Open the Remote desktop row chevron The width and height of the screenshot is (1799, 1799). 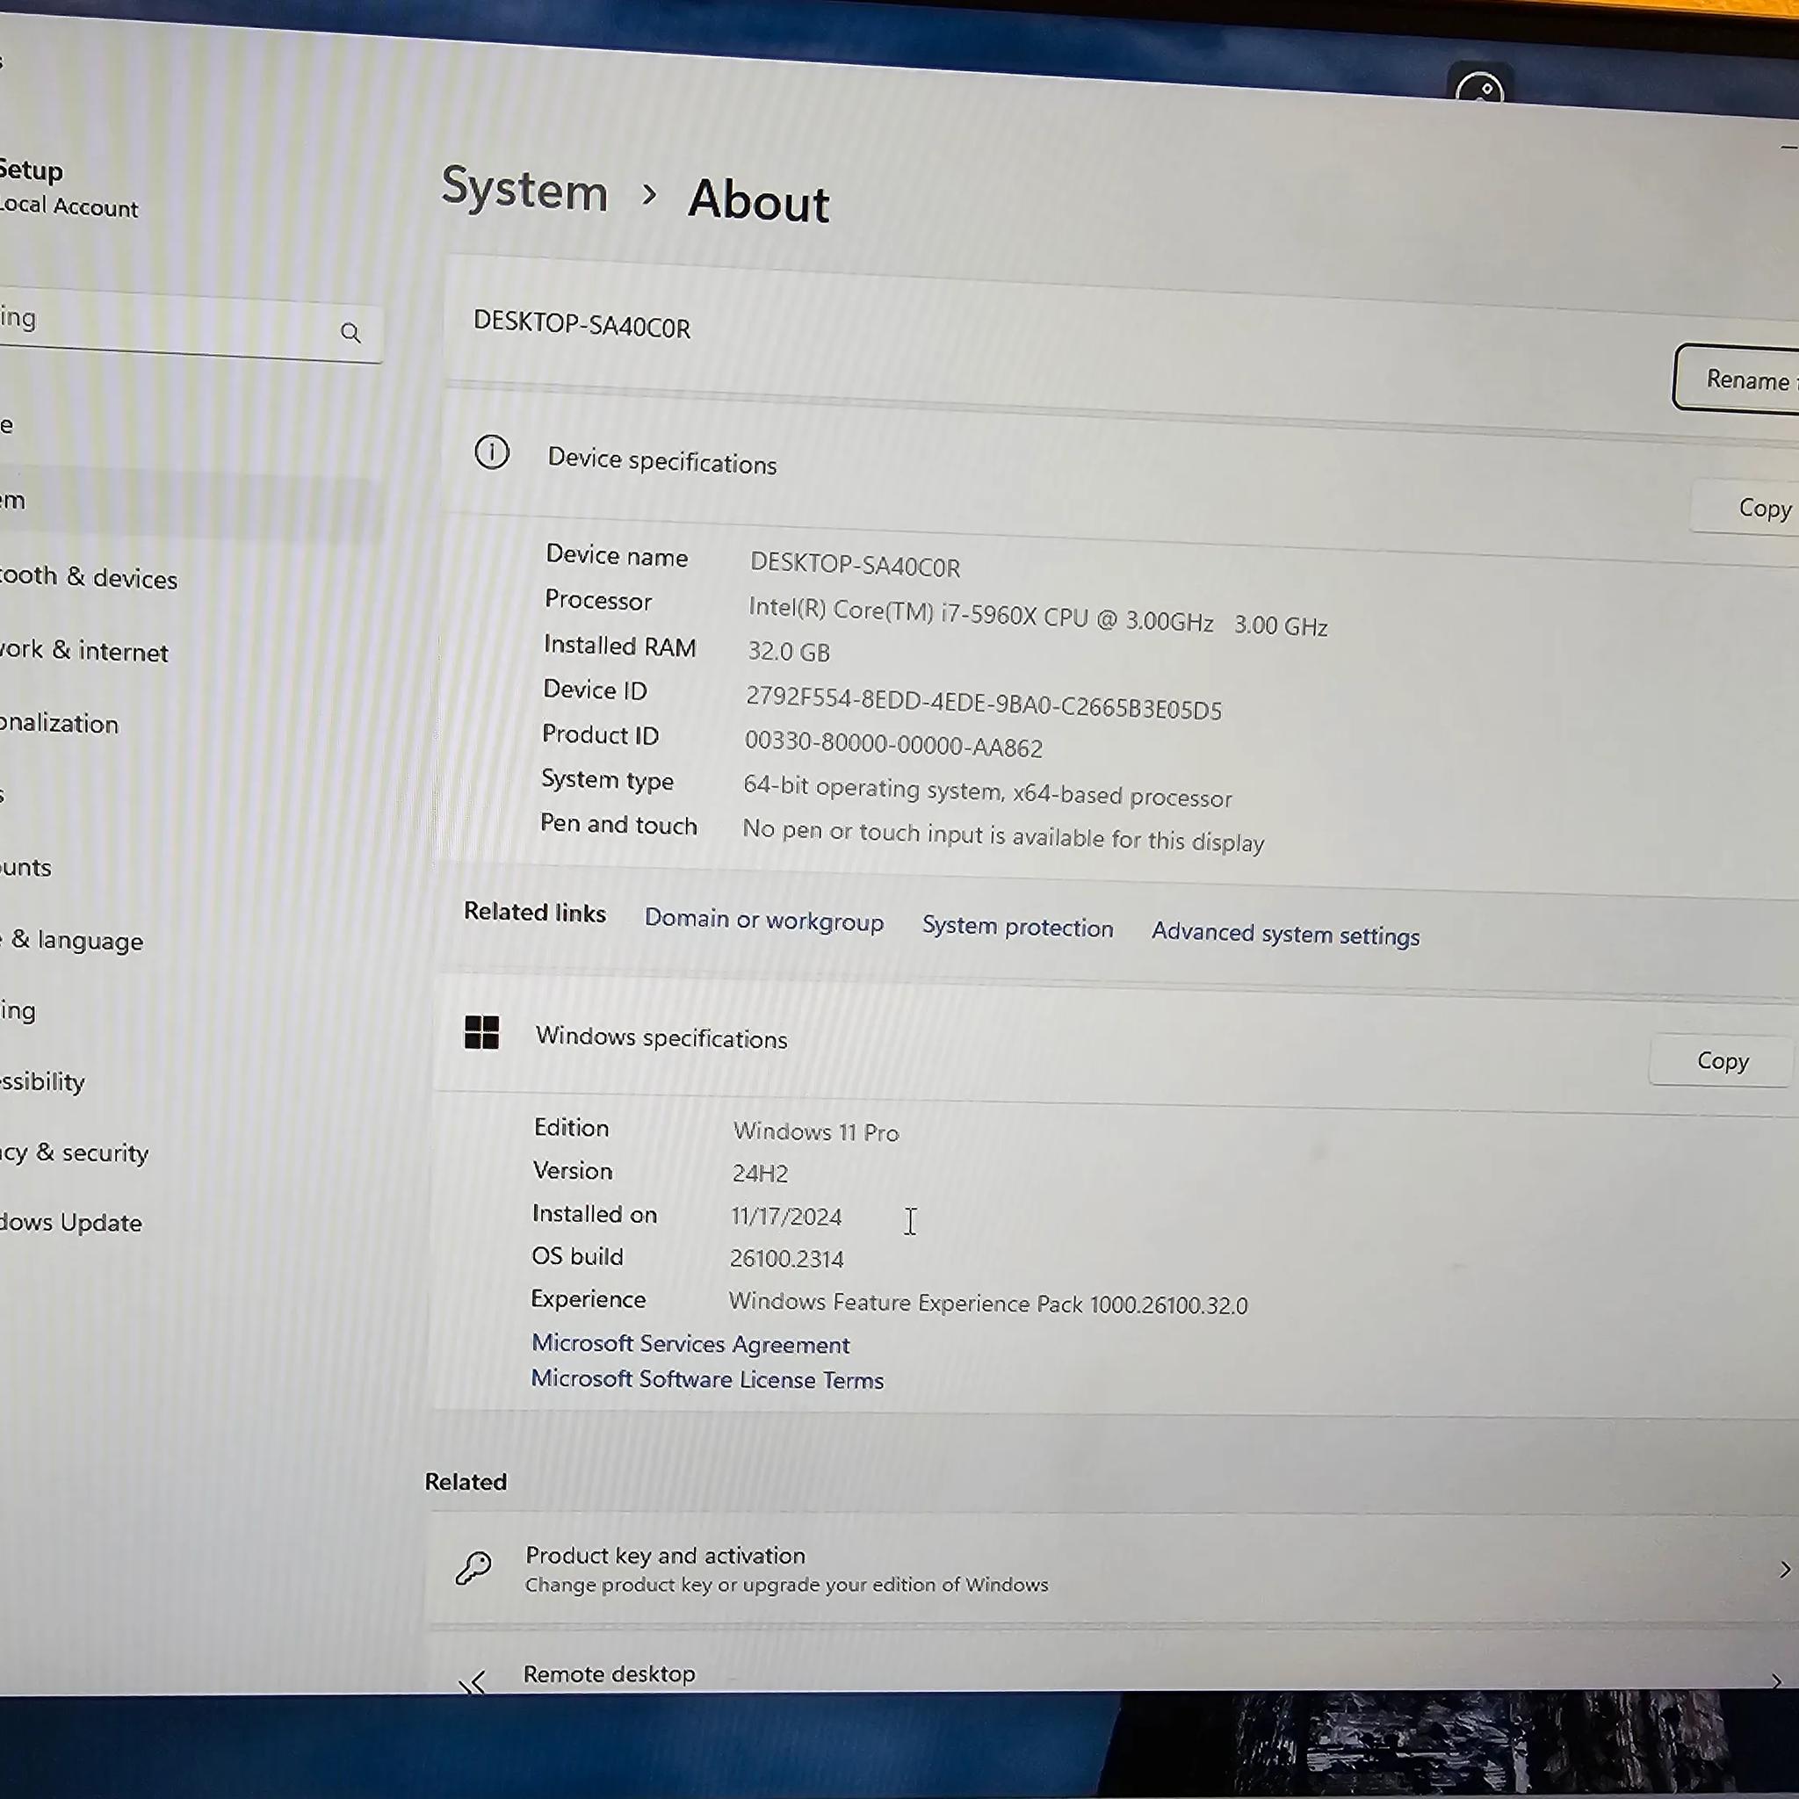(x=1777, y=1680)
